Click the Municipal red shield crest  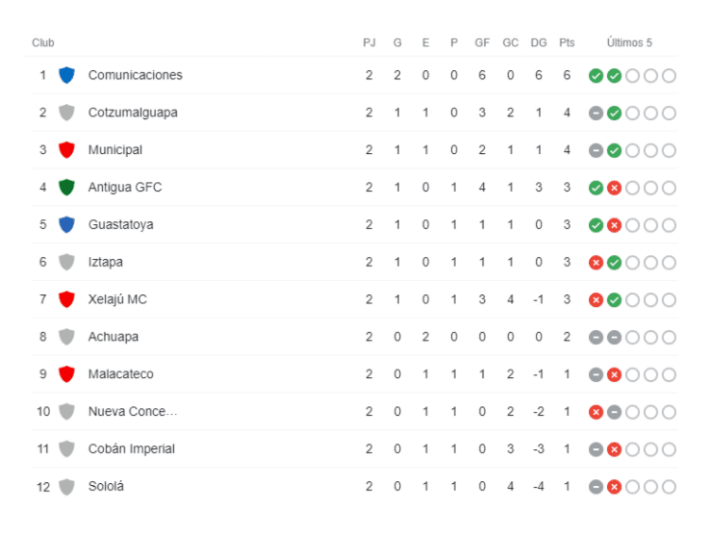point(66,150)
